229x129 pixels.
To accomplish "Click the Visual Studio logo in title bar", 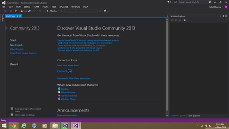I will point(4,3).
